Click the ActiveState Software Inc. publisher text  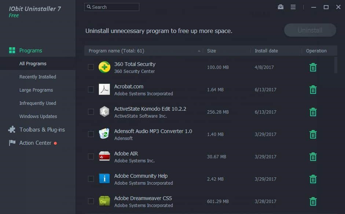coord(140,116)
